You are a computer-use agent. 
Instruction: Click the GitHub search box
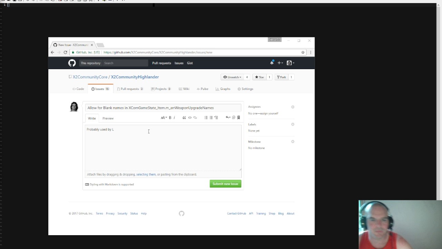(x=125, y=63)
